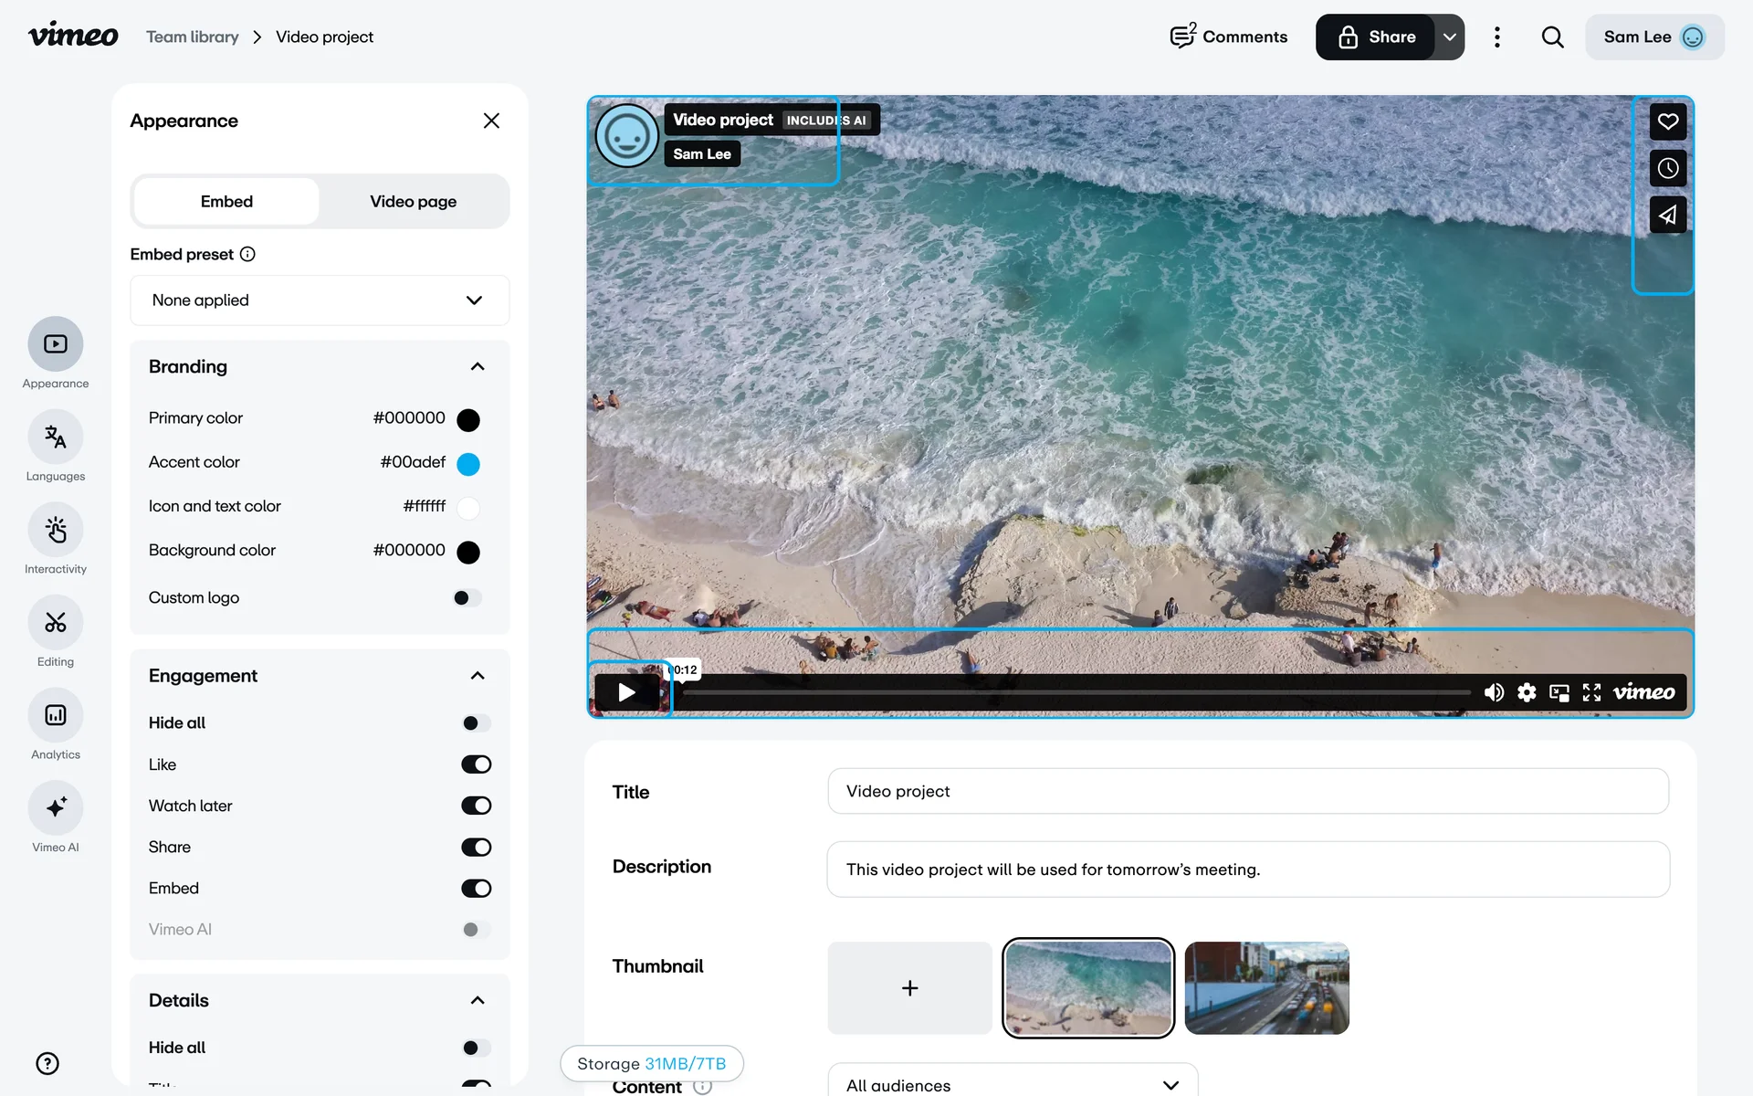The image size is (1753, 1096).
Task: Toggle fullscreen in the video player
Action: (1591, 692)
